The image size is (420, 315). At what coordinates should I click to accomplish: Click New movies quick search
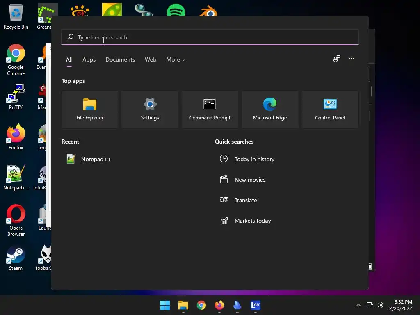pyautogui.click(x=242, y=180)
